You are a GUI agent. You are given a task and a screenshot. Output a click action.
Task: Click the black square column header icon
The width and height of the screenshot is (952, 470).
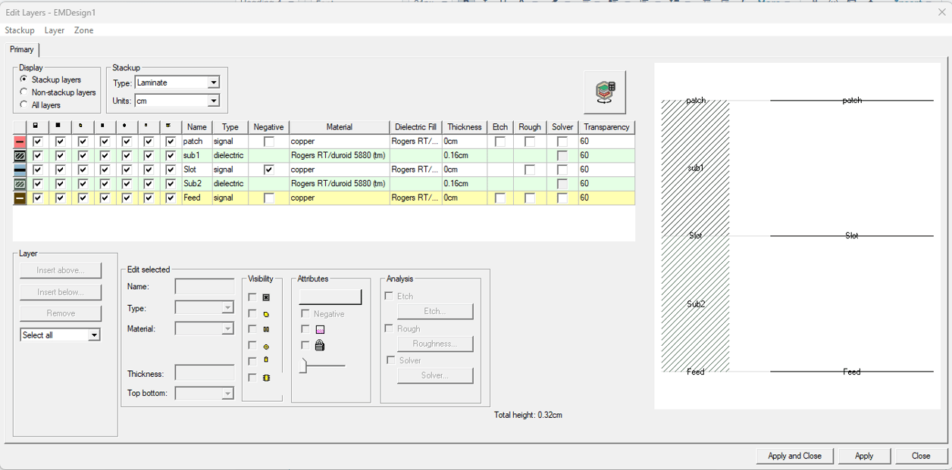[58, 126]
